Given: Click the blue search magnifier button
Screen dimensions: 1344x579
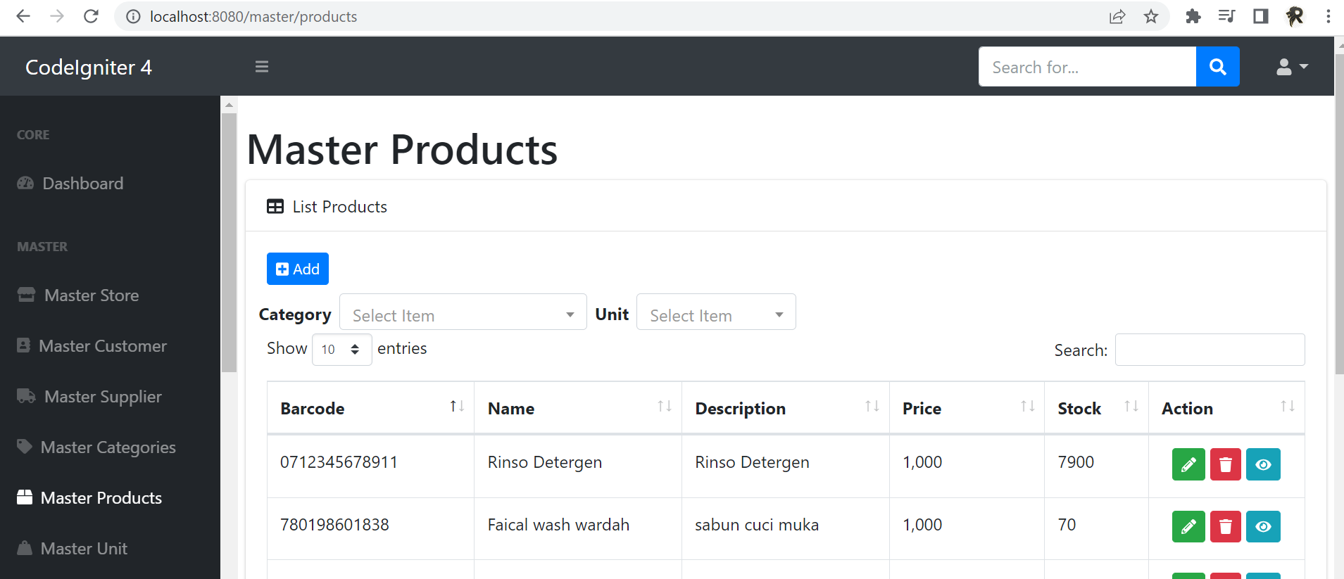Looking at the screenshot, I should [1218, 67].
